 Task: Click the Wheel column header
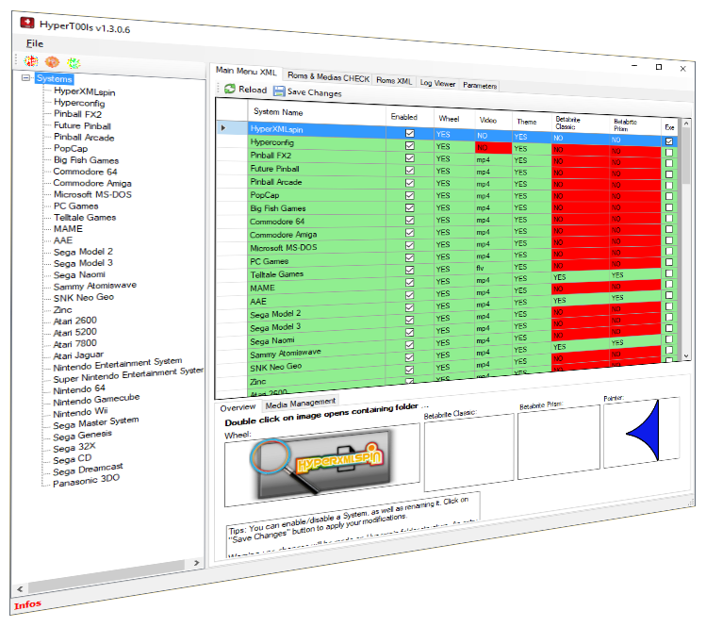click(x=453, y=119)
